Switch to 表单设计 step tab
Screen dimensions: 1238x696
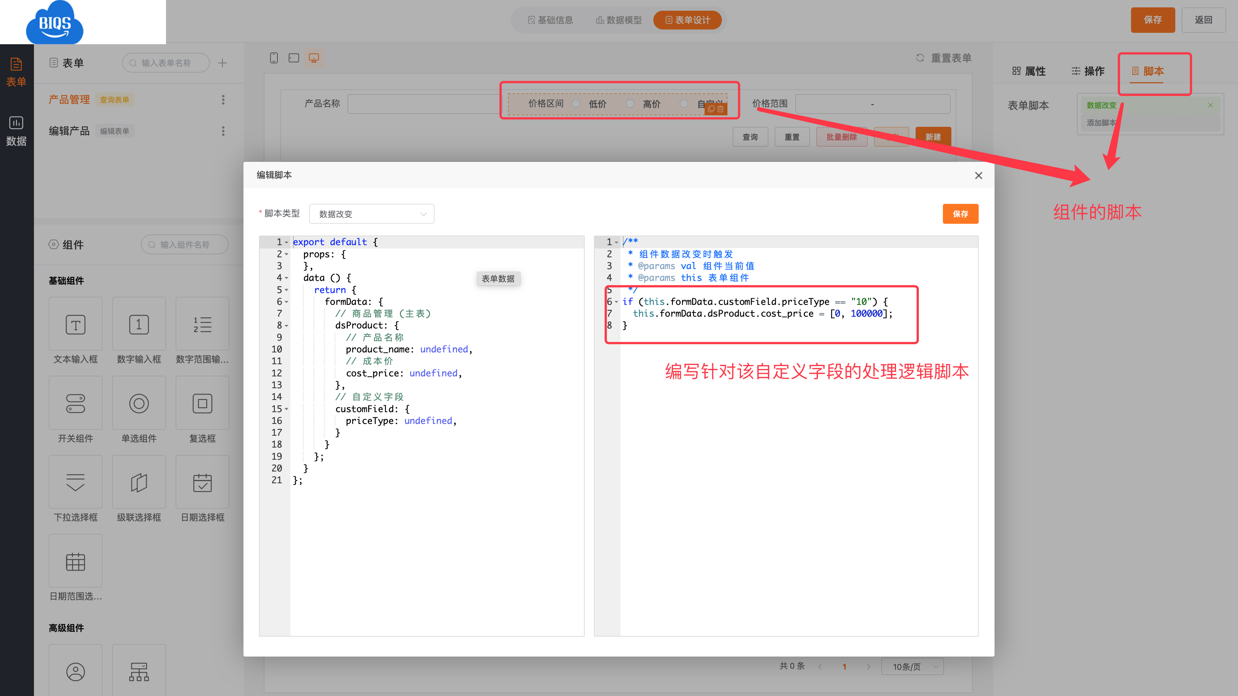coord(687,20)
